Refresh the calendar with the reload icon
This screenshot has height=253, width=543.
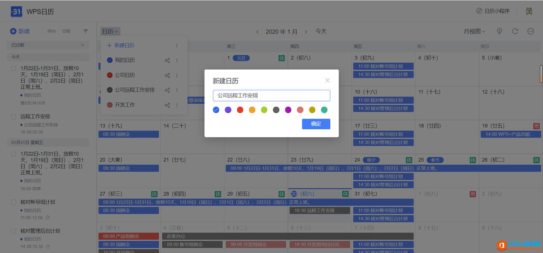(515, 31)
